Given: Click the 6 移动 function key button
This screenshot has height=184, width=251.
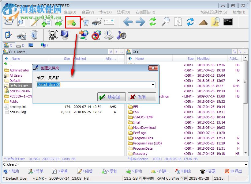Looking at the screenshot, I should click(x=134, y=171).
